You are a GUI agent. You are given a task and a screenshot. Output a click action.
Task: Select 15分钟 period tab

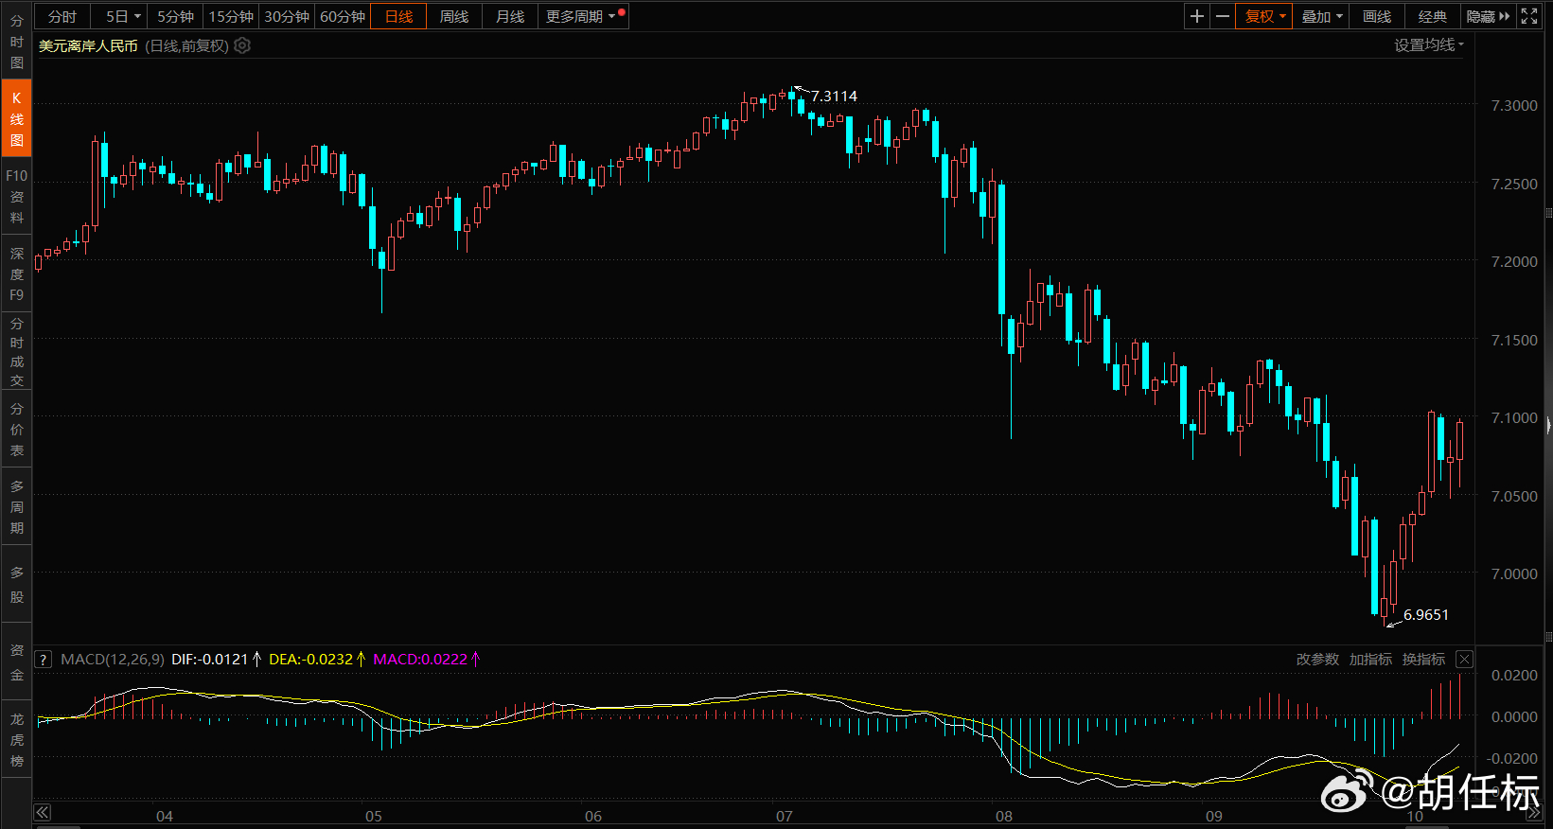231,16
